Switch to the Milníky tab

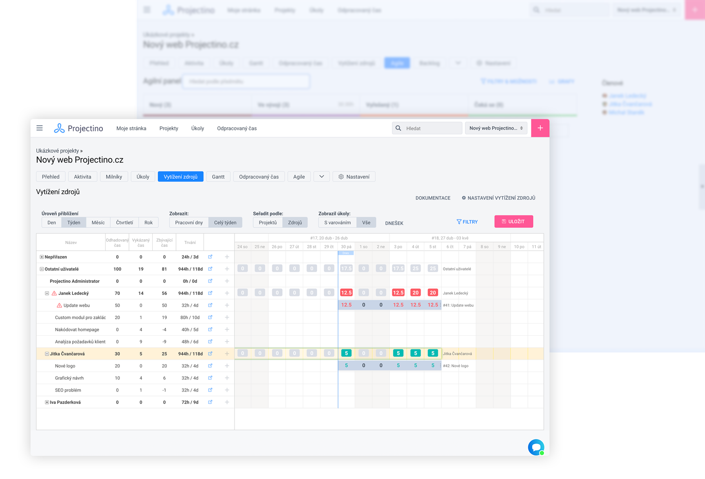[x=114, y=177]
